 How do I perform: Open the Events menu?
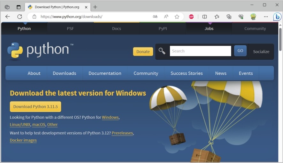point(246,73)
